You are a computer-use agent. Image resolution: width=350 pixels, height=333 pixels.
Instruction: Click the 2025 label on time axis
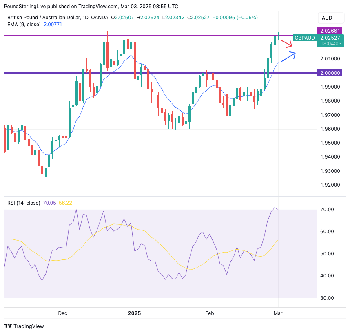tap(134, 313)
